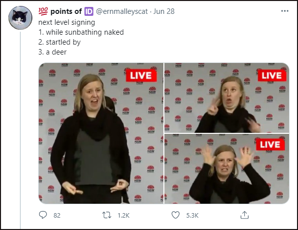Click the LIVE badge on top-right photo
The height and width of the screenshot is (230, 298).
271,75
